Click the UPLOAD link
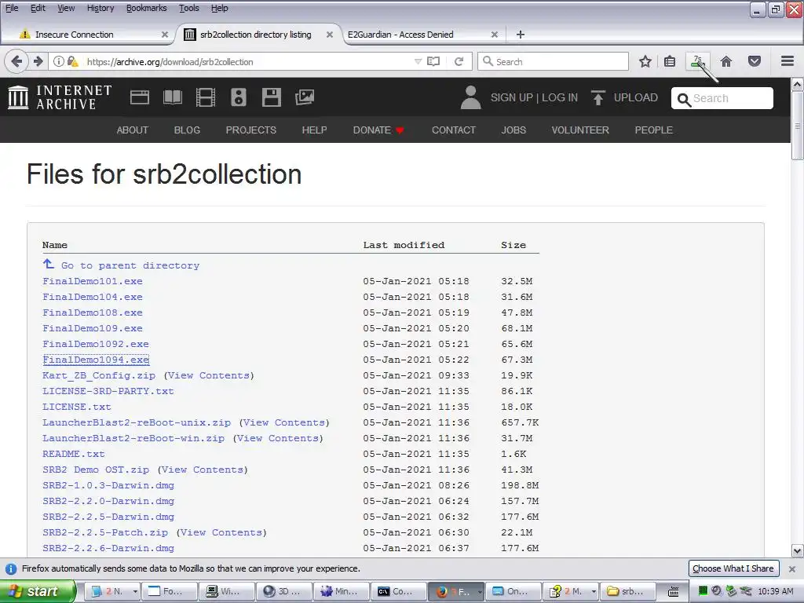Screen dimensions: 804x603 click(635, 97)
